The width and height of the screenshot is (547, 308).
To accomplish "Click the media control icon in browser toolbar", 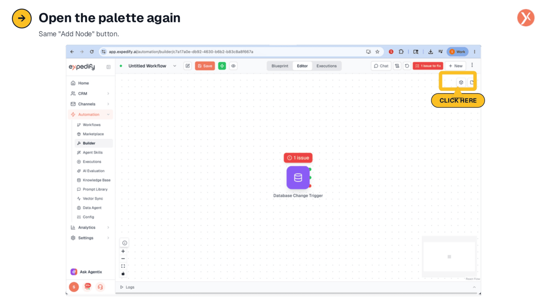I will (440, 52).
